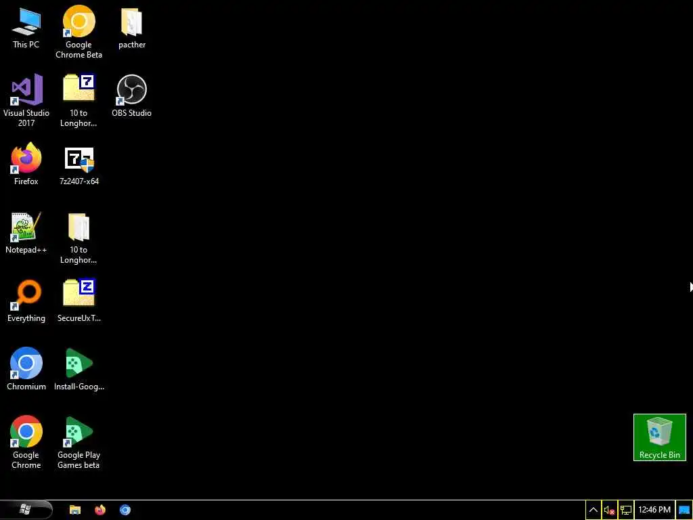693x520 pixels.
Task: Select the SecureUxT... archive icon
Action: pos(79,301)
